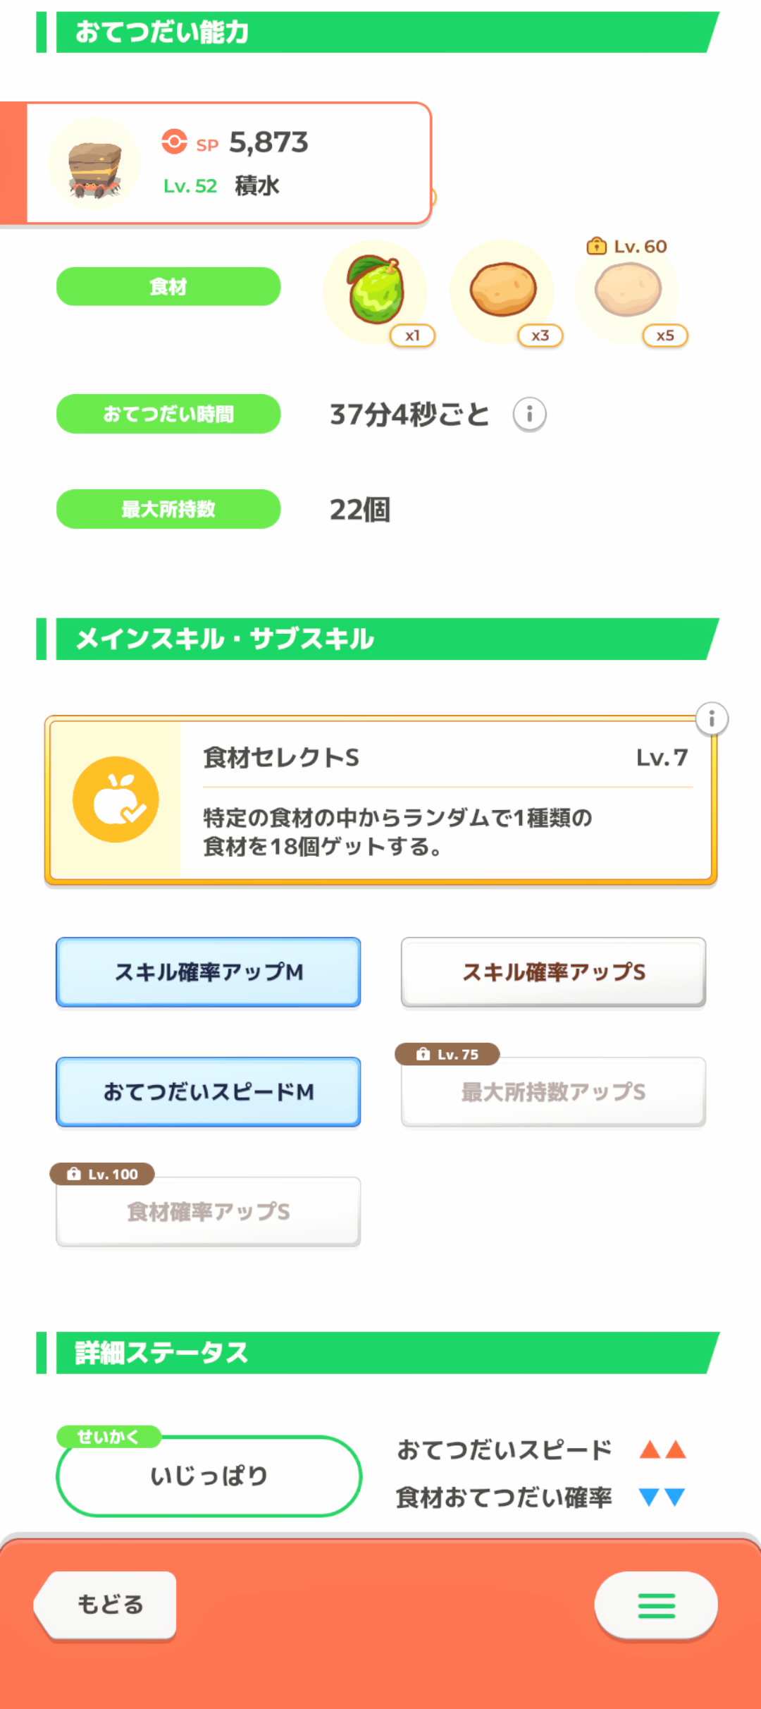Select スキル確率アップS sub skill
Screen dimensions: 761x1709
point(553,972)
